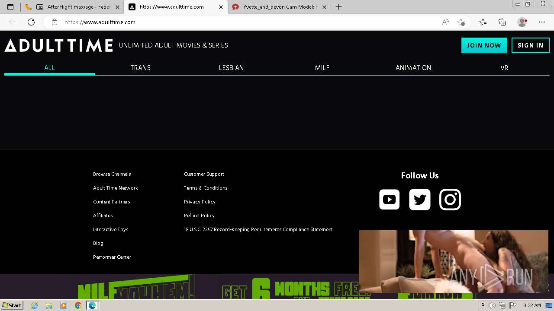Open the Browse Channels link

[112, 174]
